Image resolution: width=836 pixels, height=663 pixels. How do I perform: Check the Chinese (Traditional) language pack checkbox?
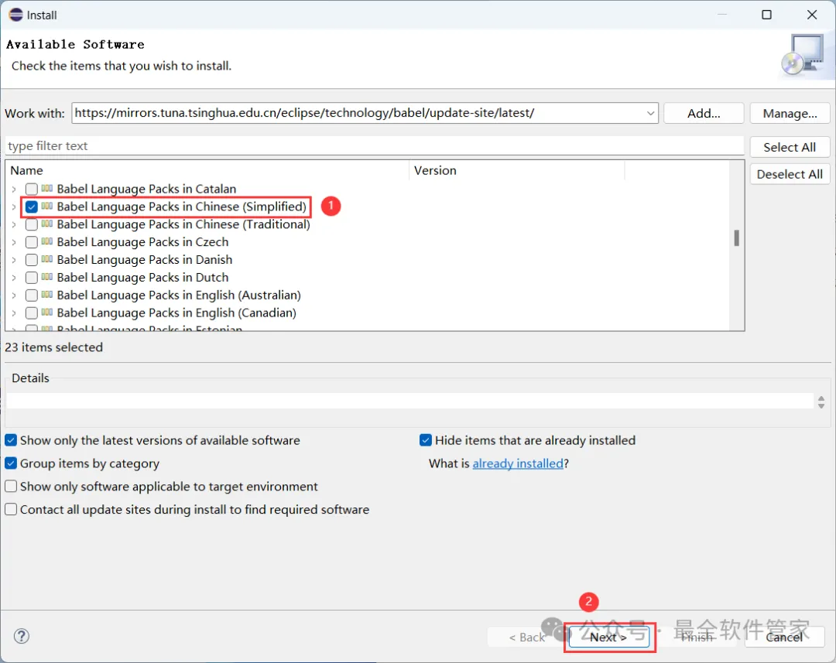click(x=32, y=224)
